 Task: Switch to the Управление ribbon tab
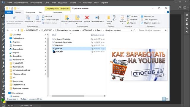click(x=57, y=12)
